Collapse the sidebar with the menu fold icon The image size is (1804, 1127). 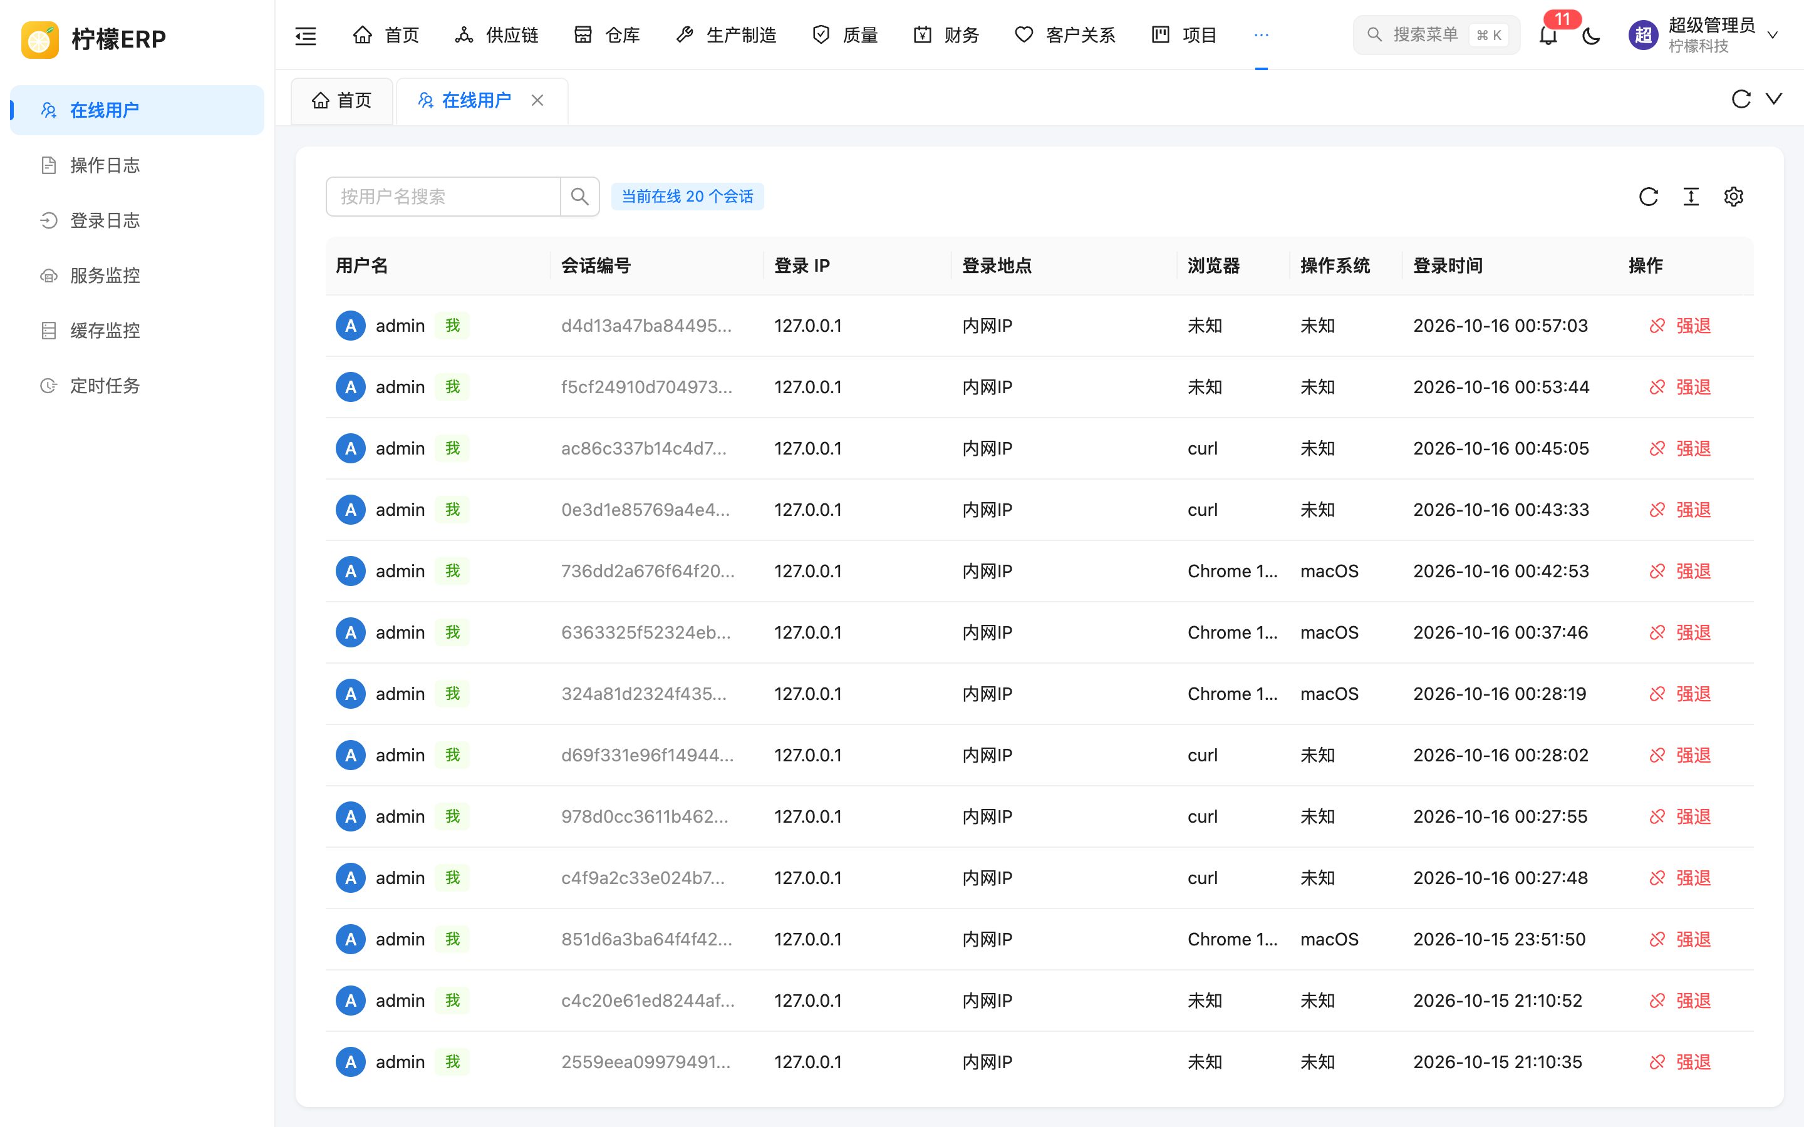306,35
